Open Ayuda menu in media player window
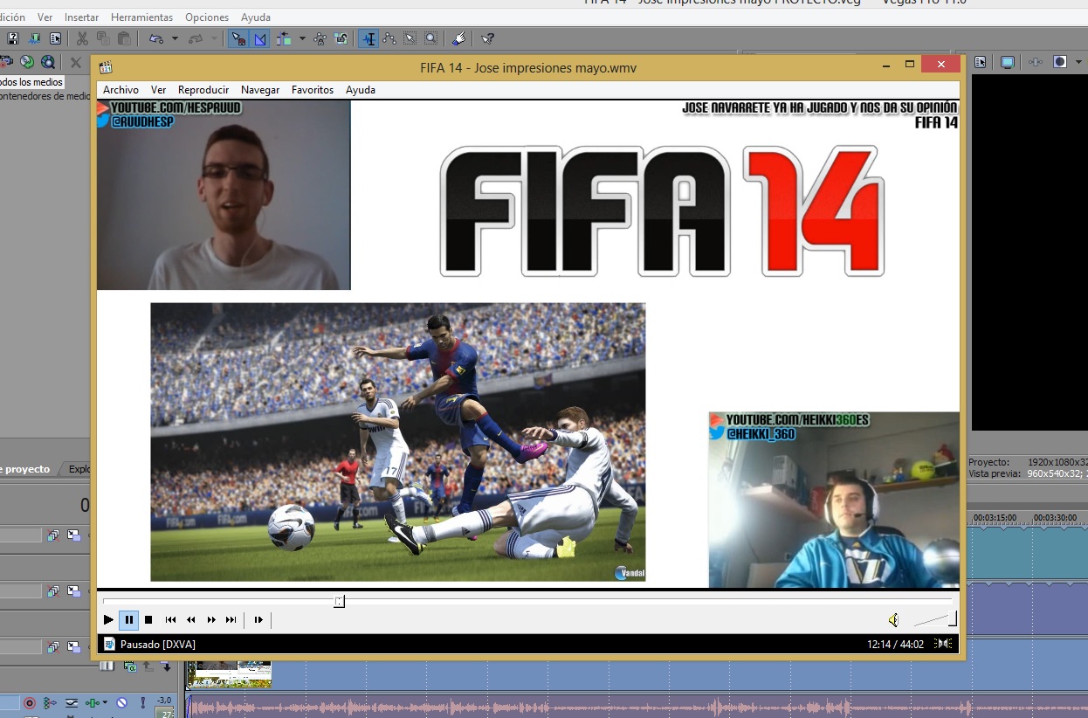The image size is (1088, 718). (x=361, y=90)
